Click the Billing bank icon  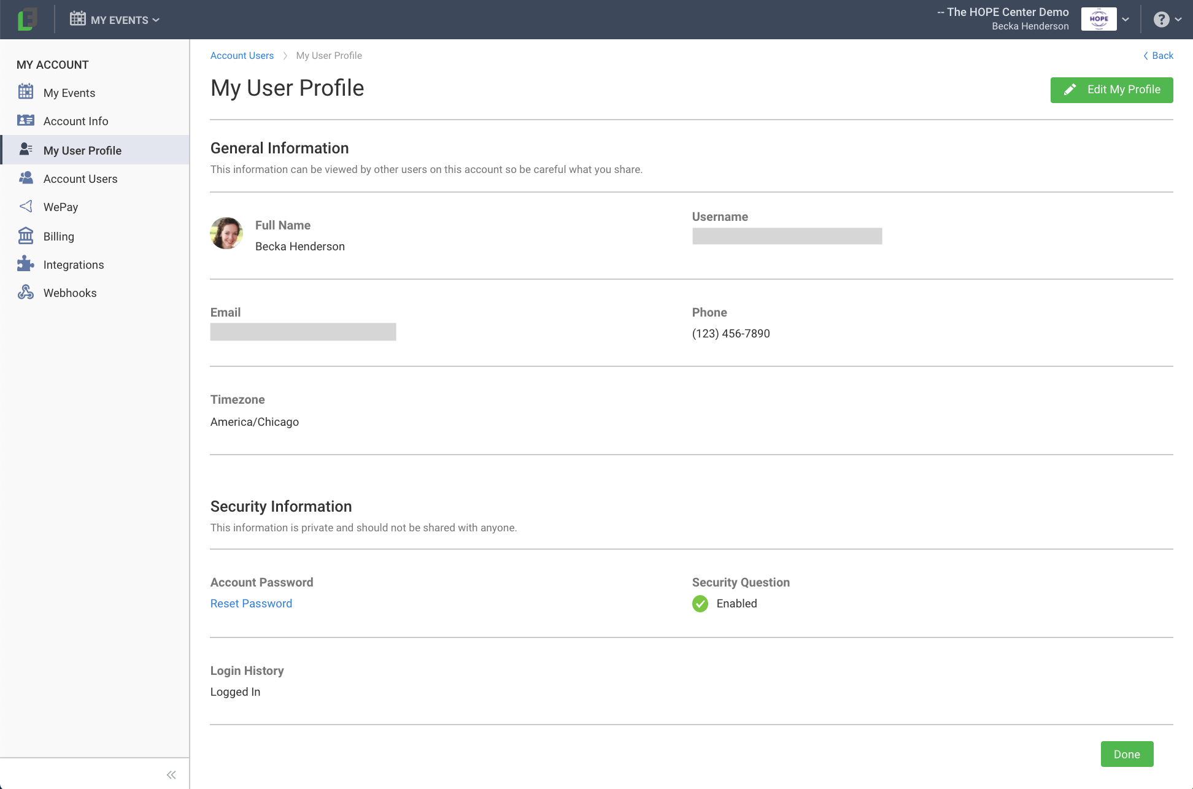[x=26, y=236]
